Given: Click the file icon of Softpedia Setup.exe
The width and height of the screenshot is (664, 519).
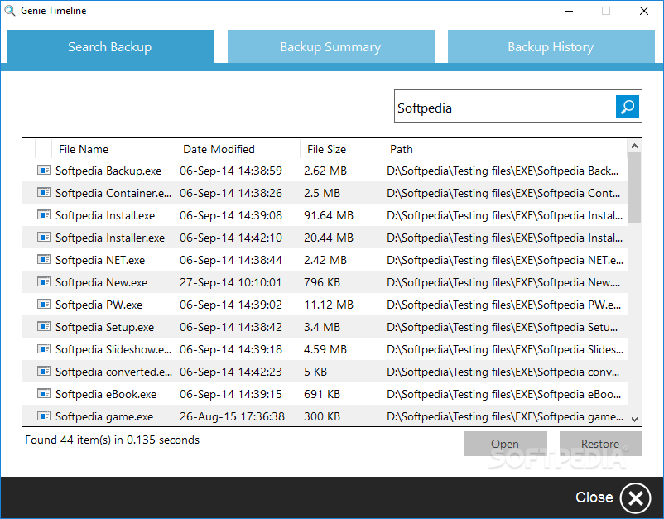Looking at the screenshot, I should click(x=44, y=327).
